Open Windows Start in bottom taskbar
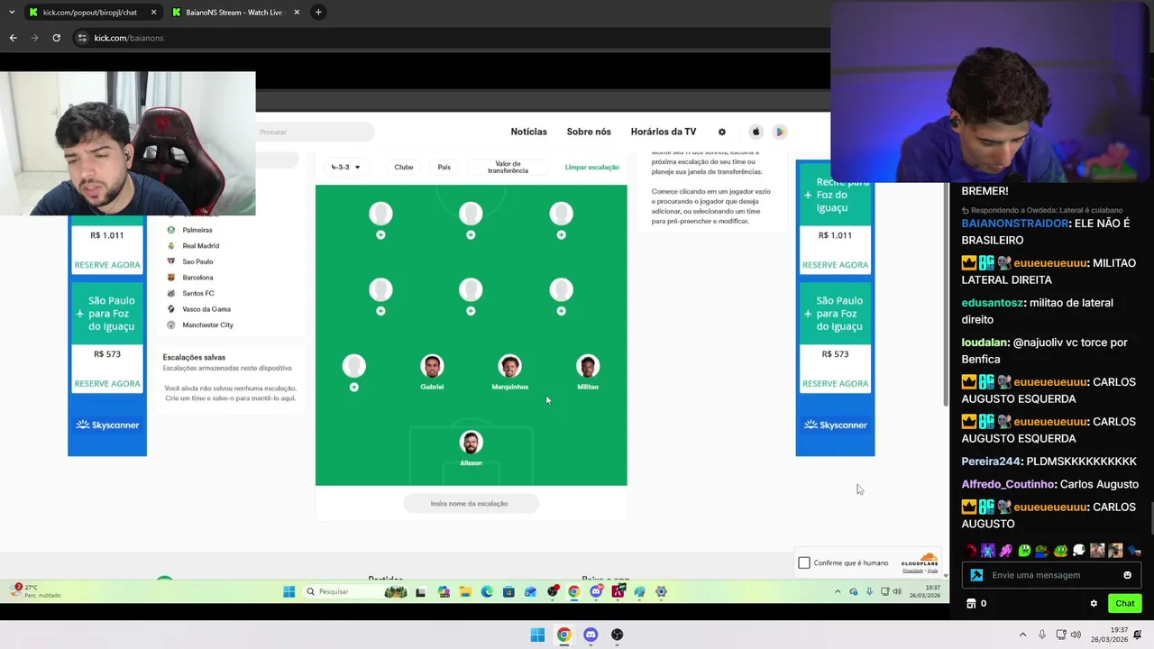 [x=537, y=635]
